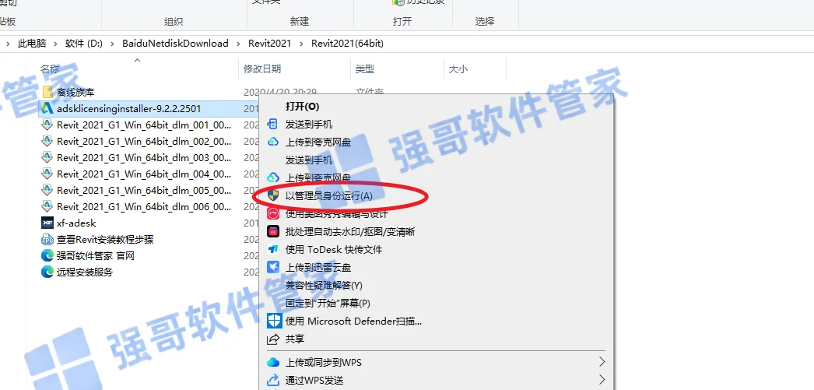This screenshot has width=814, height=390.
Task: Sort files by 类型 column header
Action: (364, 69)
